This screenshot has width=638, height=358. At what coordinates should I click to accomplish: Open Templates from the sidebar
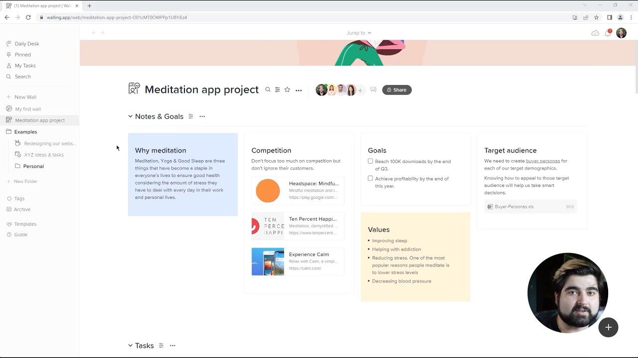[x=25, y=224]
